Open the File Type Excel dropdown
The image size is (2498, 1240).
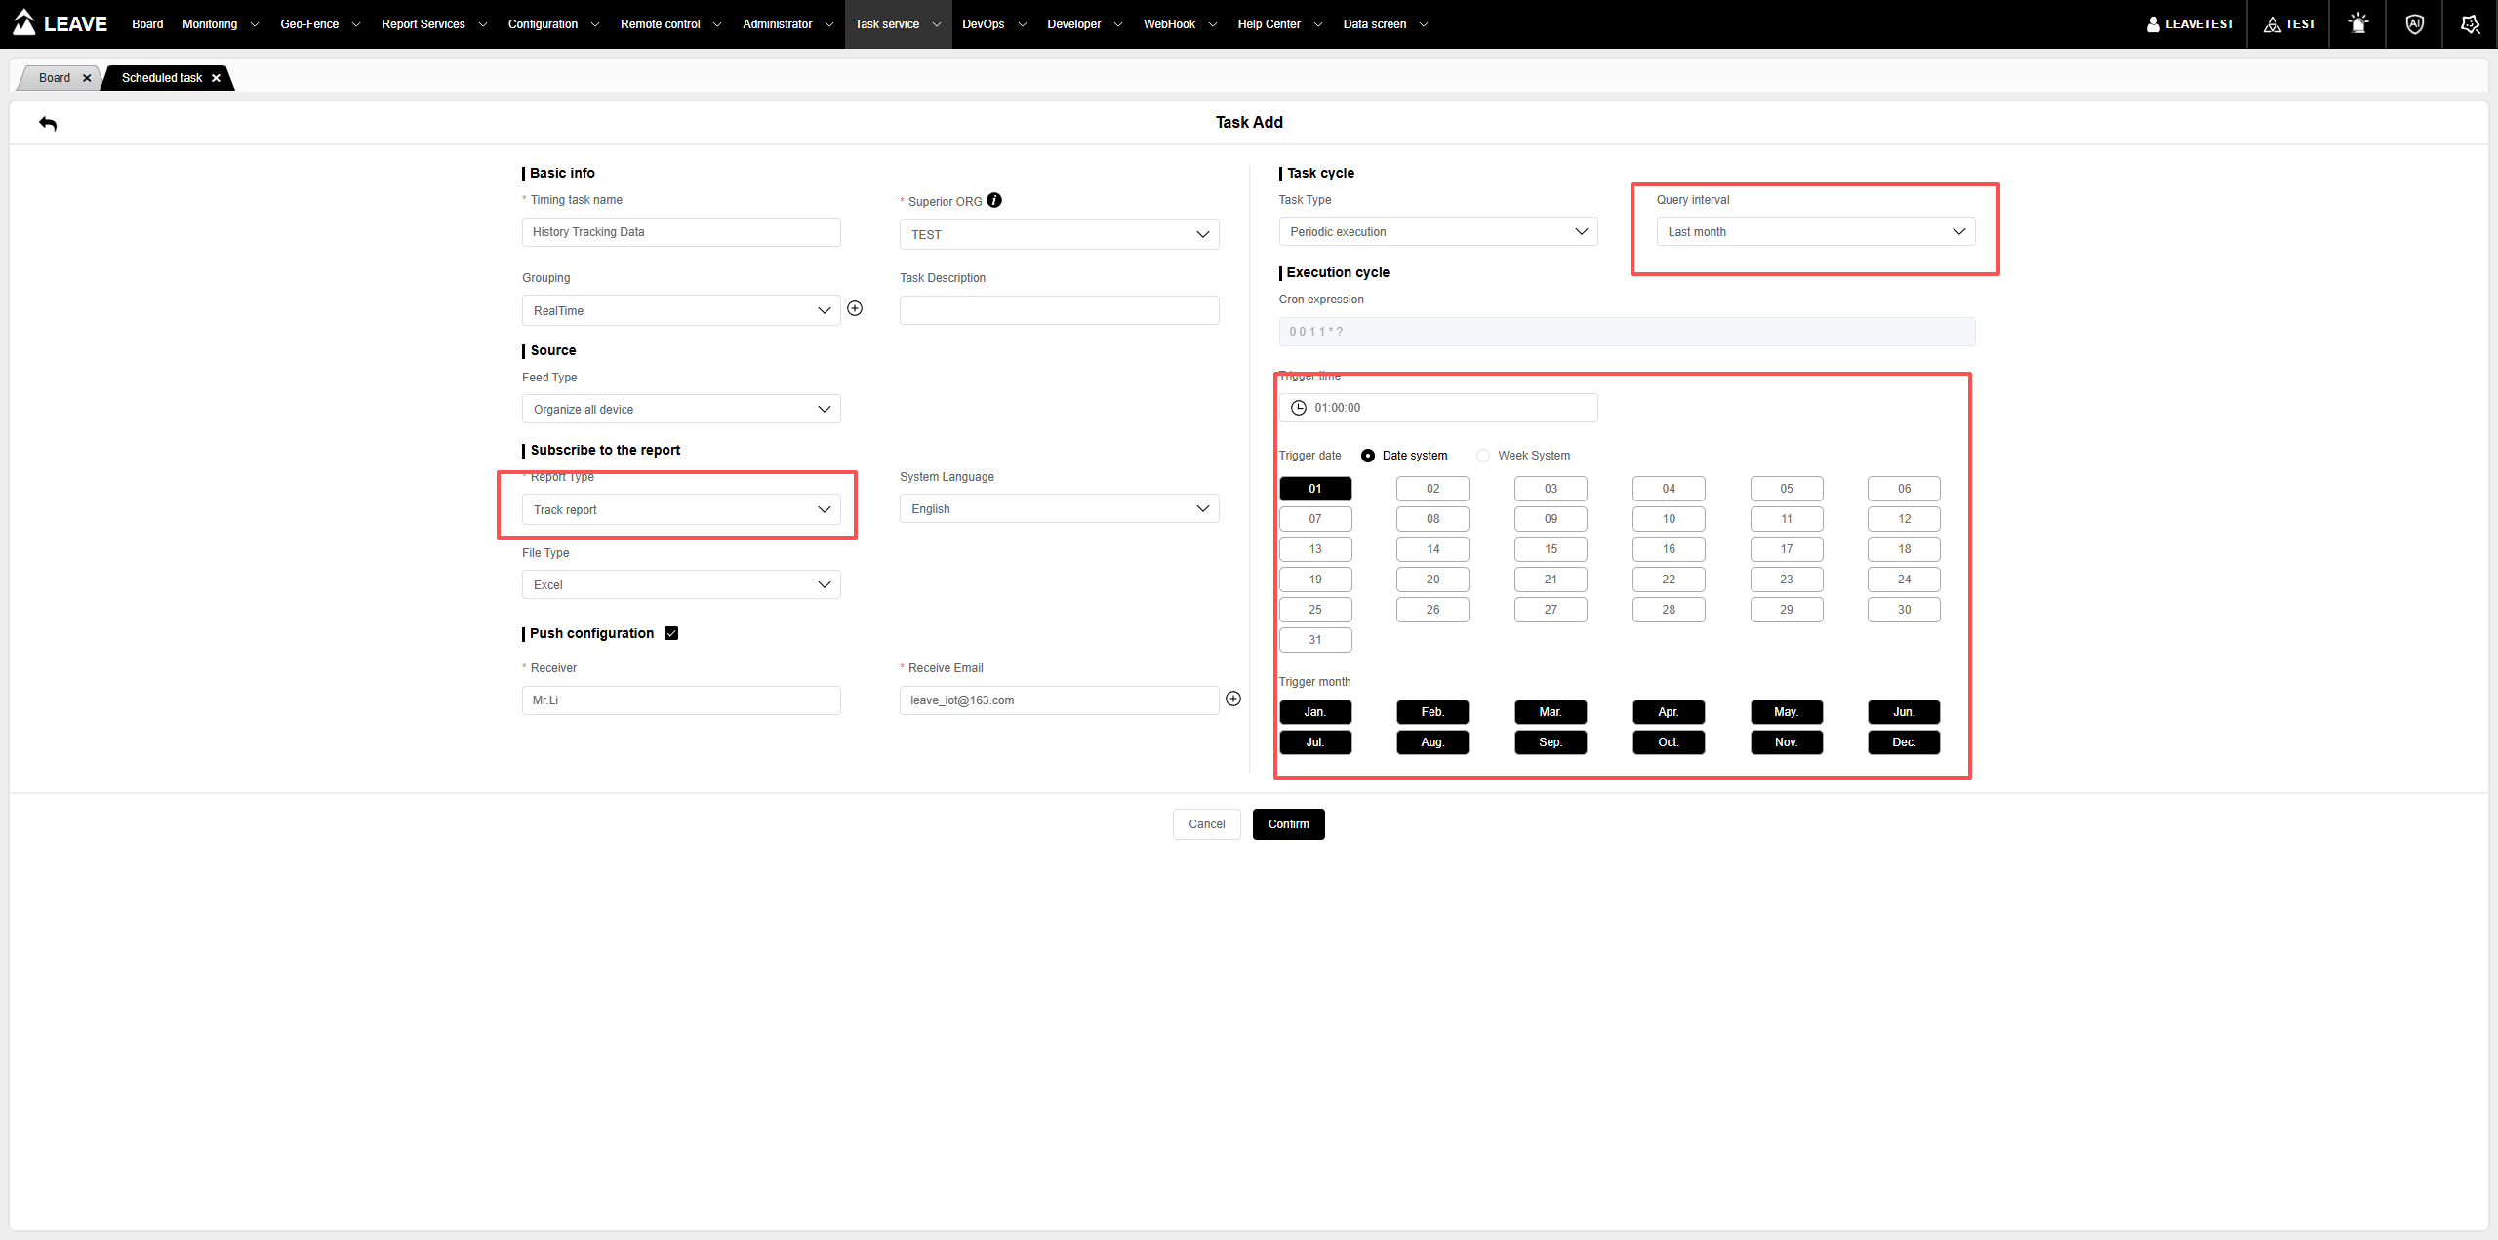coord(681,584)
